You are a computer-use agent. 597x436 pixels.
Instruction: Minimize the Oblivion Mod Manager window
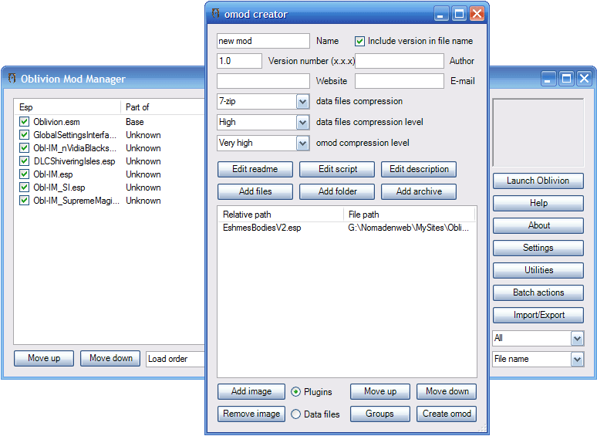tap(548, 79)
